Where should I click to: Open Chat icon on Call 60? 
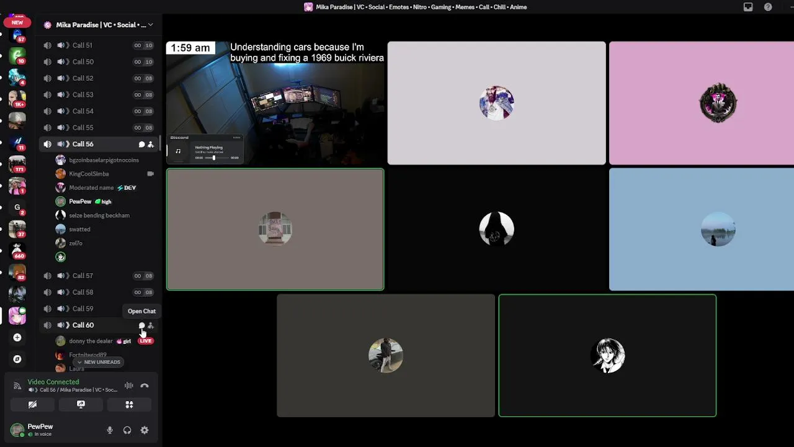[141, 325]
